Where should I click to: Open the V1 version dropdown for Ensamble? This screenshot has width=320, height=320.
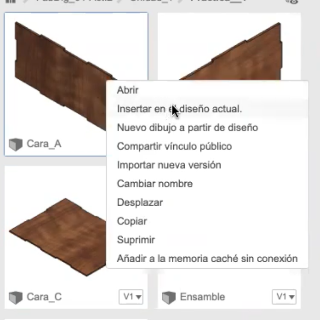(x=284, y=297)
